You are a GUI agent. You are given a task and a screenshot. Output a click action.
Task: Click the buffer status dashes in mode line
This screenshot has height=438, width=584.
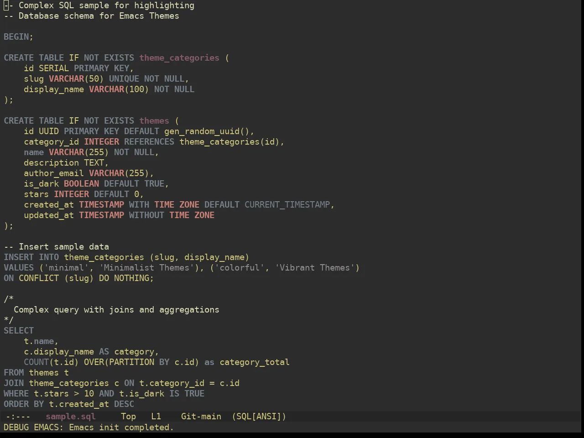coord(18,417)
